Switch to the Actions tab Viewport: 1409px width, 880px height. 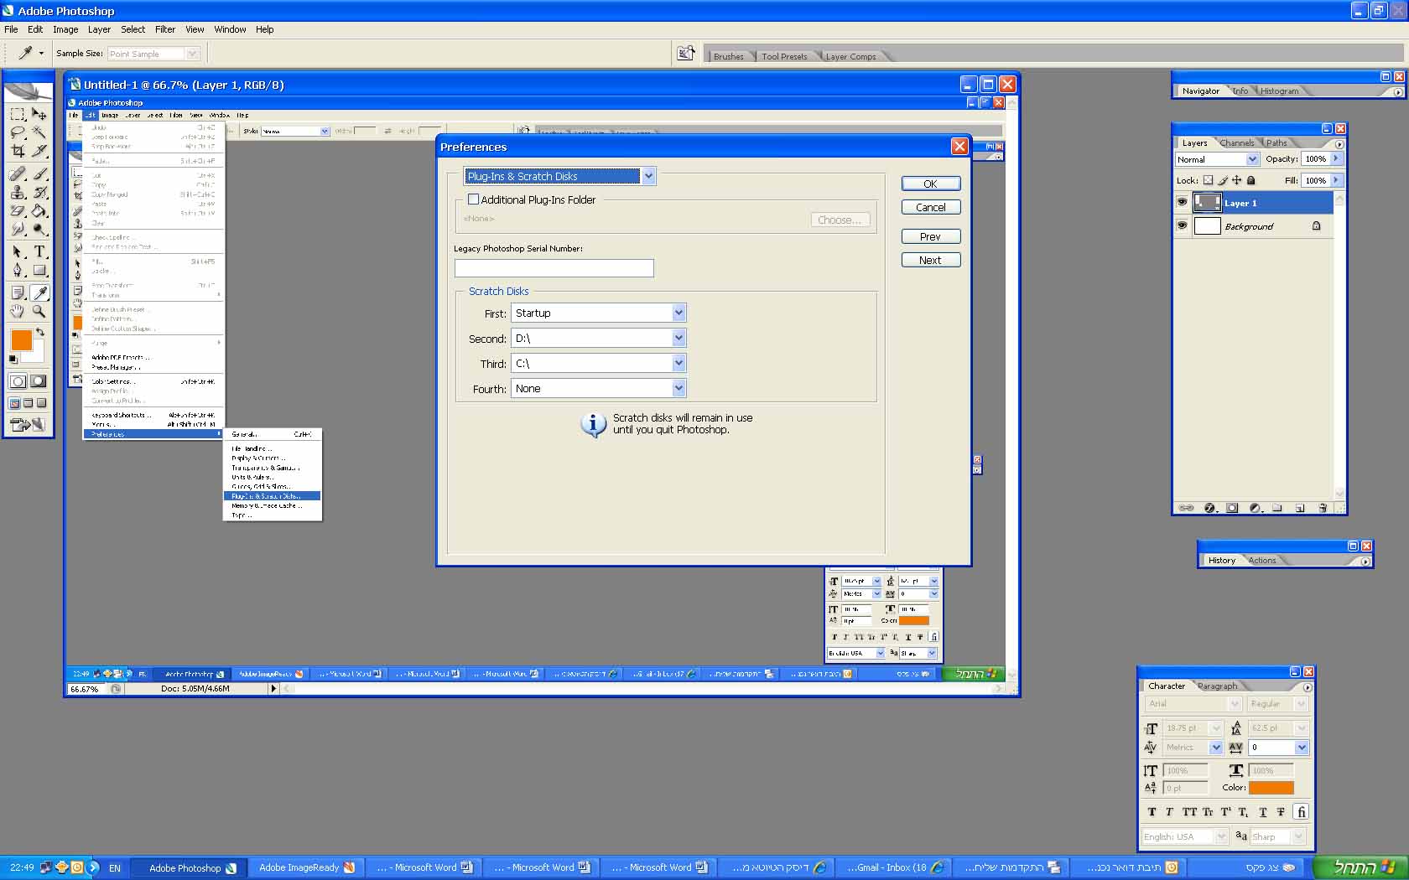pos(1262,560)
